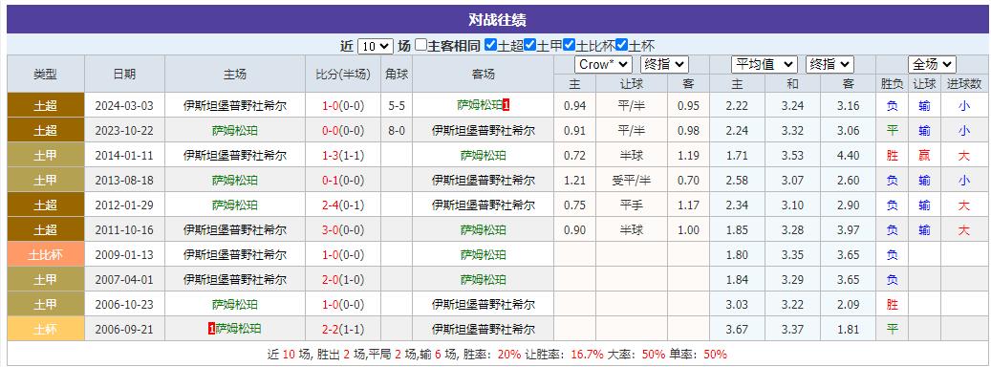
Task: Open the 平均值 odds dropdown
Action: (x=765, y=64)
